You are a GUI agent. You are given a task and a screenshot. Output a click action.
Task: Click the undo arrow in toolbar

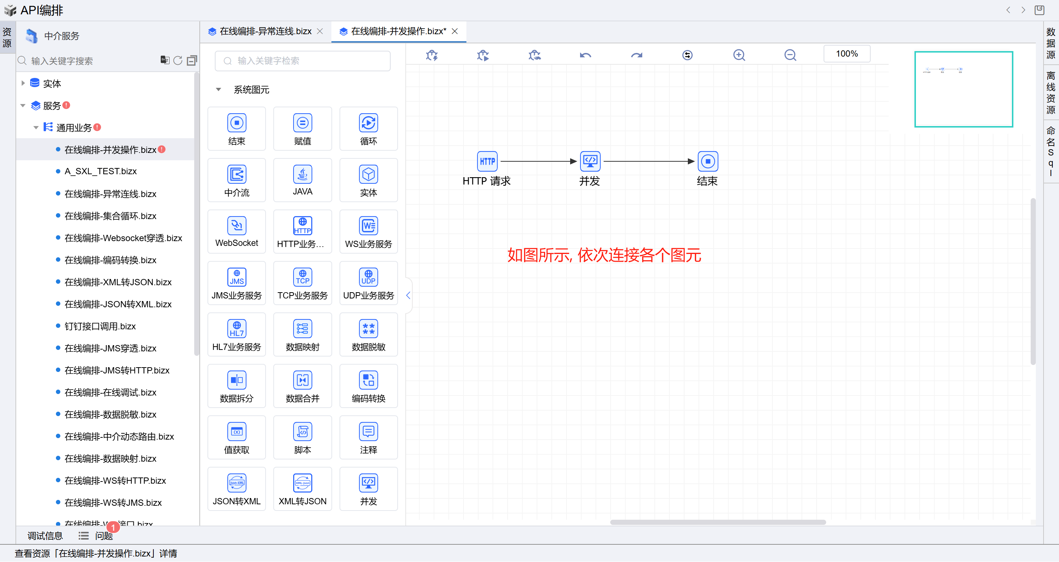[x=585, y=55]
